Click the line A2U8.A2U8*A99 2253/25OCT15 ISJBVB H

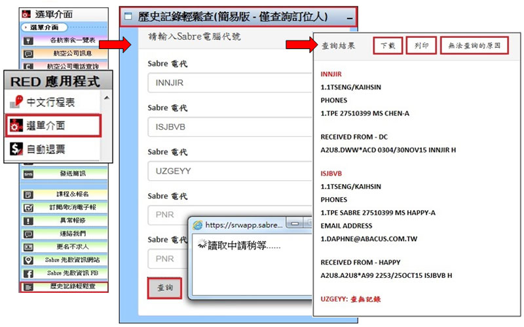click(386, 276)
